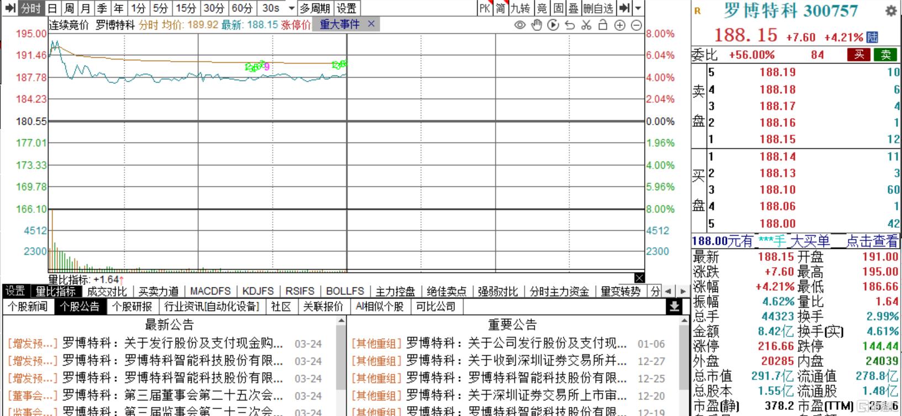Screen dimensions: 902x416
Task: Select the BOLLFS indicator tab
Action: [x=345, y=291]
